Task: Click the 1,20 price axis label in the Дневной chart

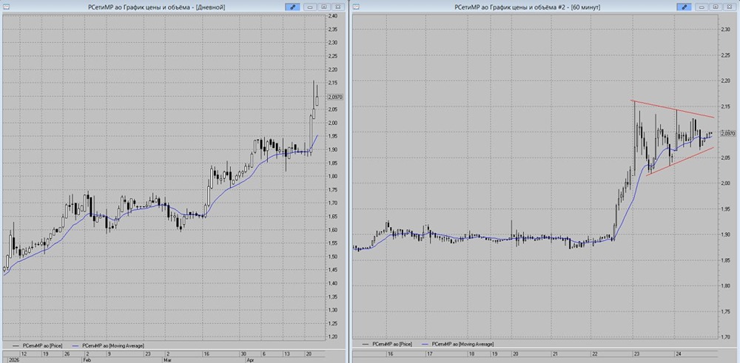Action: pos(334,336)
